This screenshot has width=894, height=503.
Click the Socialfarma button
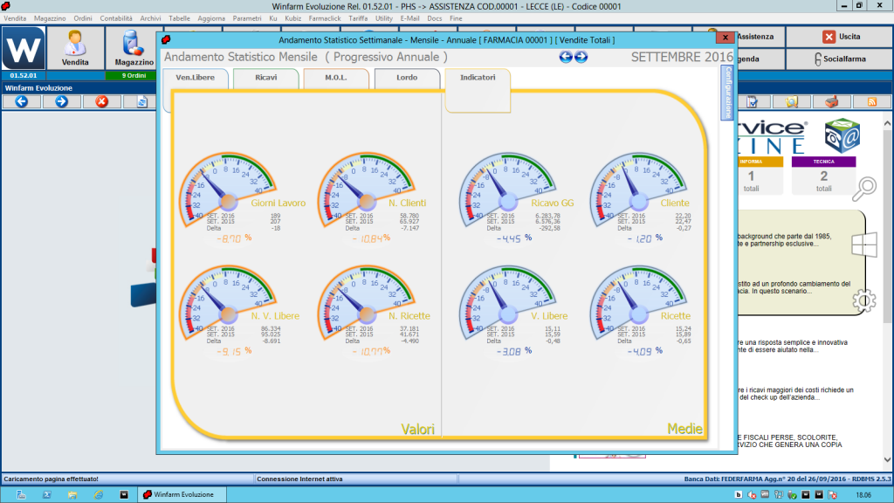[x=839, y=59]
